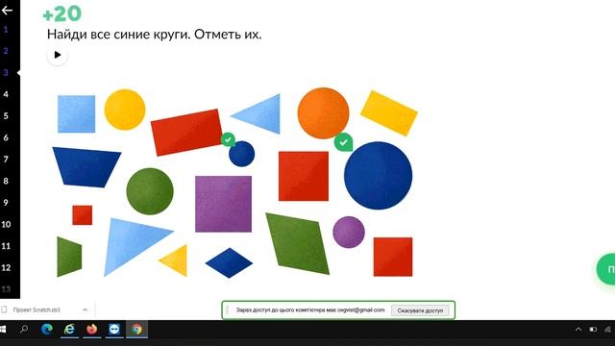Image resolution: width=615 pixels, height=346 pixels.
Task: Open question 3 in sidebar
Action: coord(6,73)
